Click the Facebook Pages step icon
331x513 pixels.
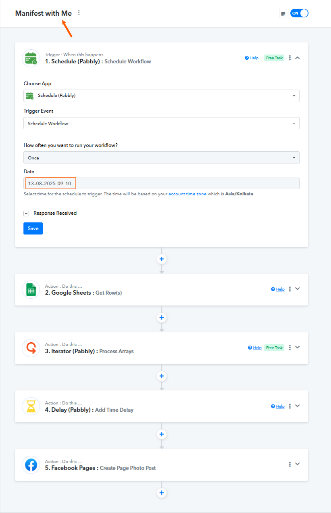tap(31, 465)
